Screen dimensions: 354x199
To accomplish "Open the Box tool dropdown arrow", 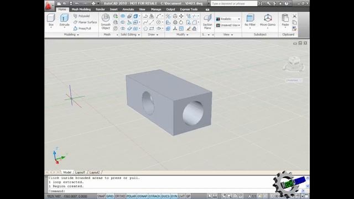I will (x=51, y=28).
